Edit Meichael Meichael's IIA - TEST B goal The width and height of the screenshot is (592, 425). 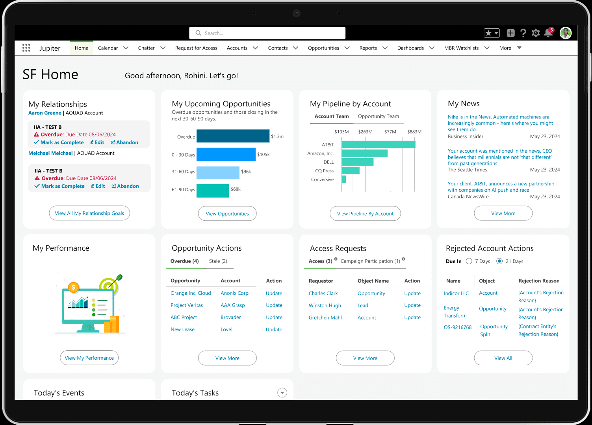98,186
